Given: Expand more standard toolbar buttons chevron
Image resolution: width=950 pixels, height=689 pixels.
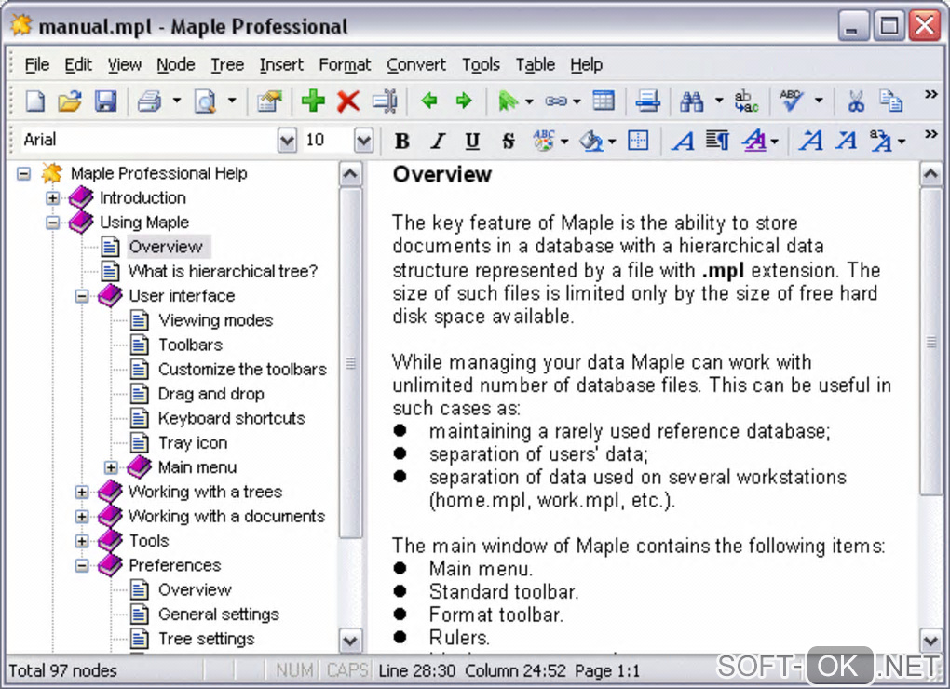Looking at the screenshot, I should [x=931, y=94].
